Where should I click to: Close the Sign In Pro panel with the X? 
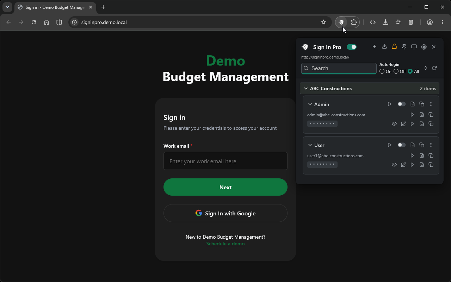tap(434, 47)
